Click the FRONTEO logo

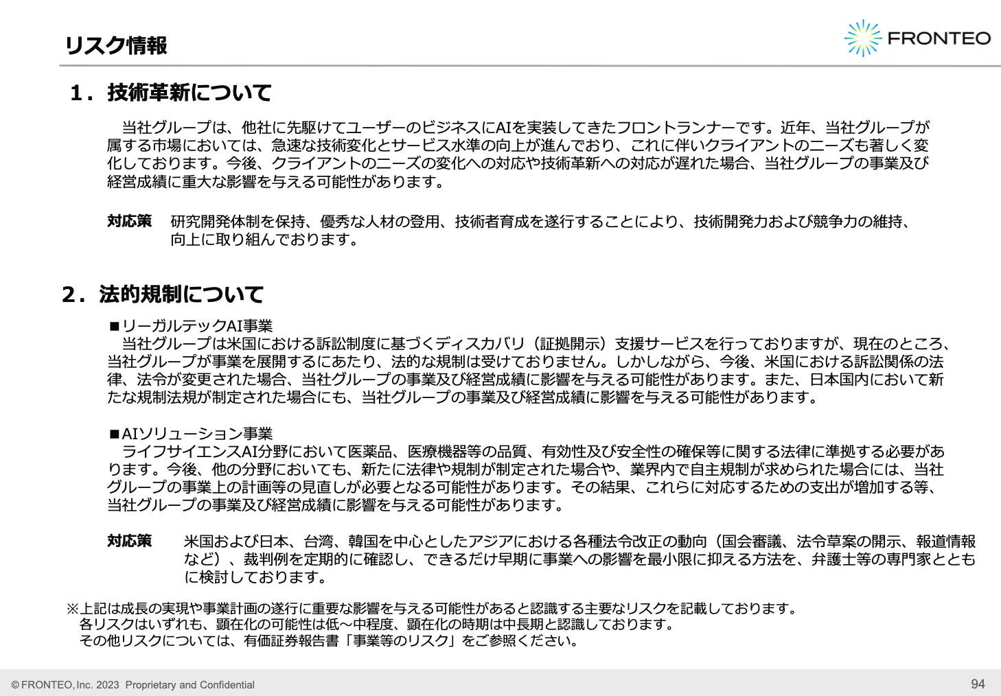[917, 38]
